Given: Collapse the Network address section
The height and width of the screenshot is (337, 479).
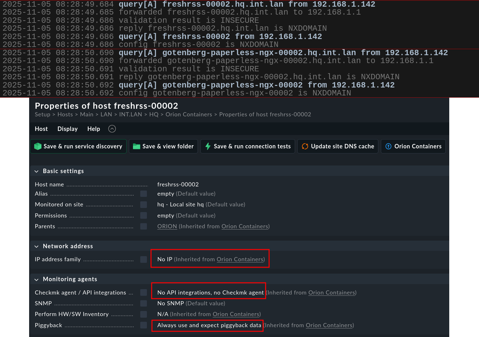Looking at the screenshot, I should point(37,246).
